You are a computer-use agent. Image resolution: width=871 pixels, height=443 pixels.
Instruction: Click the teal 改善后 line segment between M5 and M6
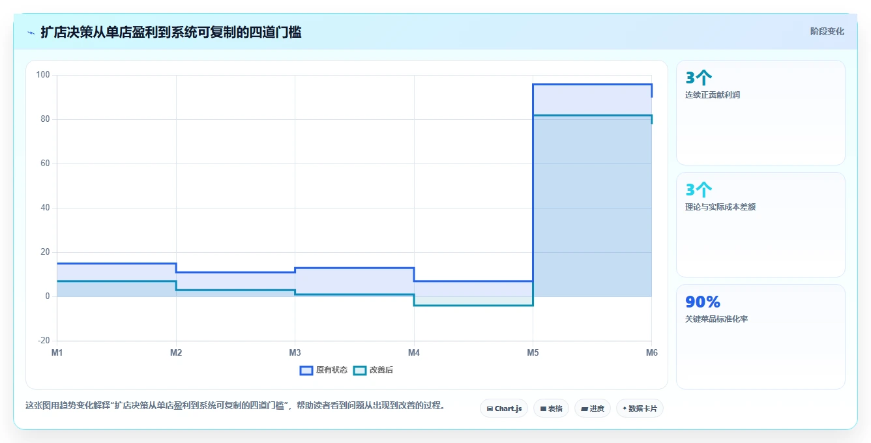click(592, 115)
